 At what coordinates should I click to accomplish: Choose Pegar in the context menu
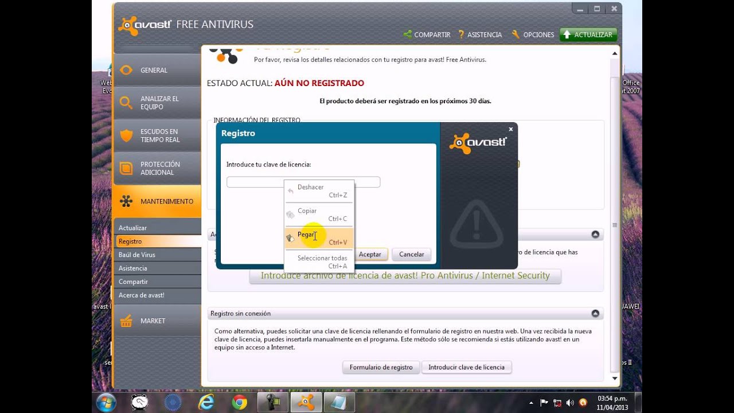319,238
